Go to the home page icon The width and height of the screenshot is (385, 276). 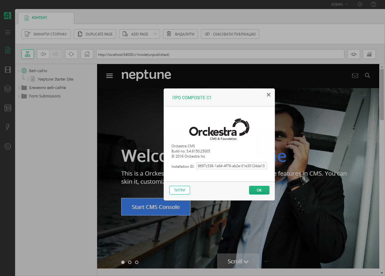pos(87,54)
